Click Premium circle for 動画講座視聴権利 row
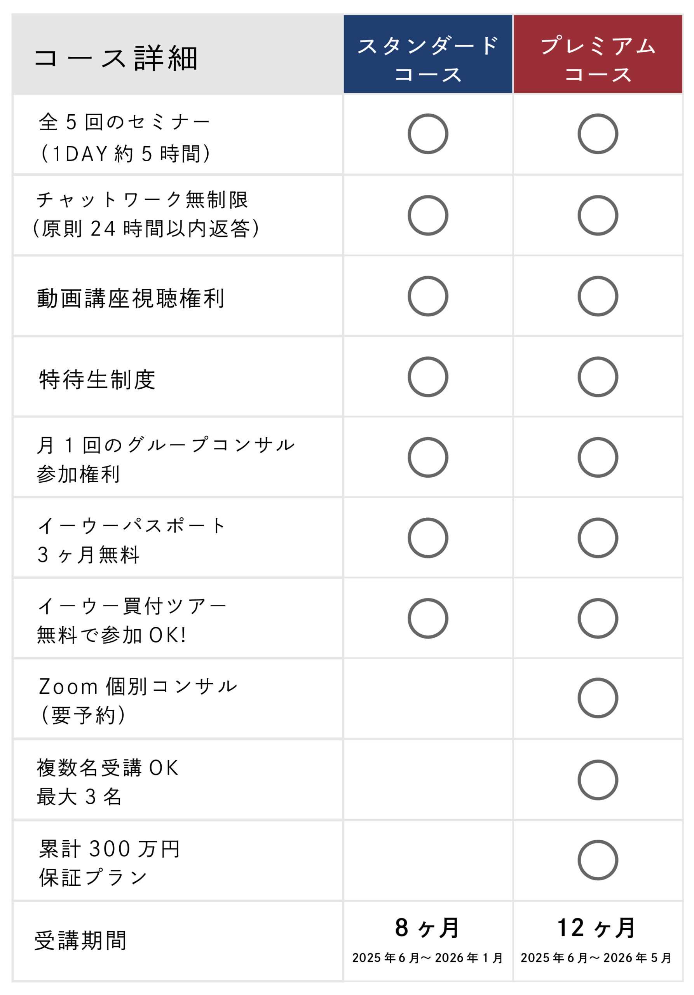 (x=598, y=296)
